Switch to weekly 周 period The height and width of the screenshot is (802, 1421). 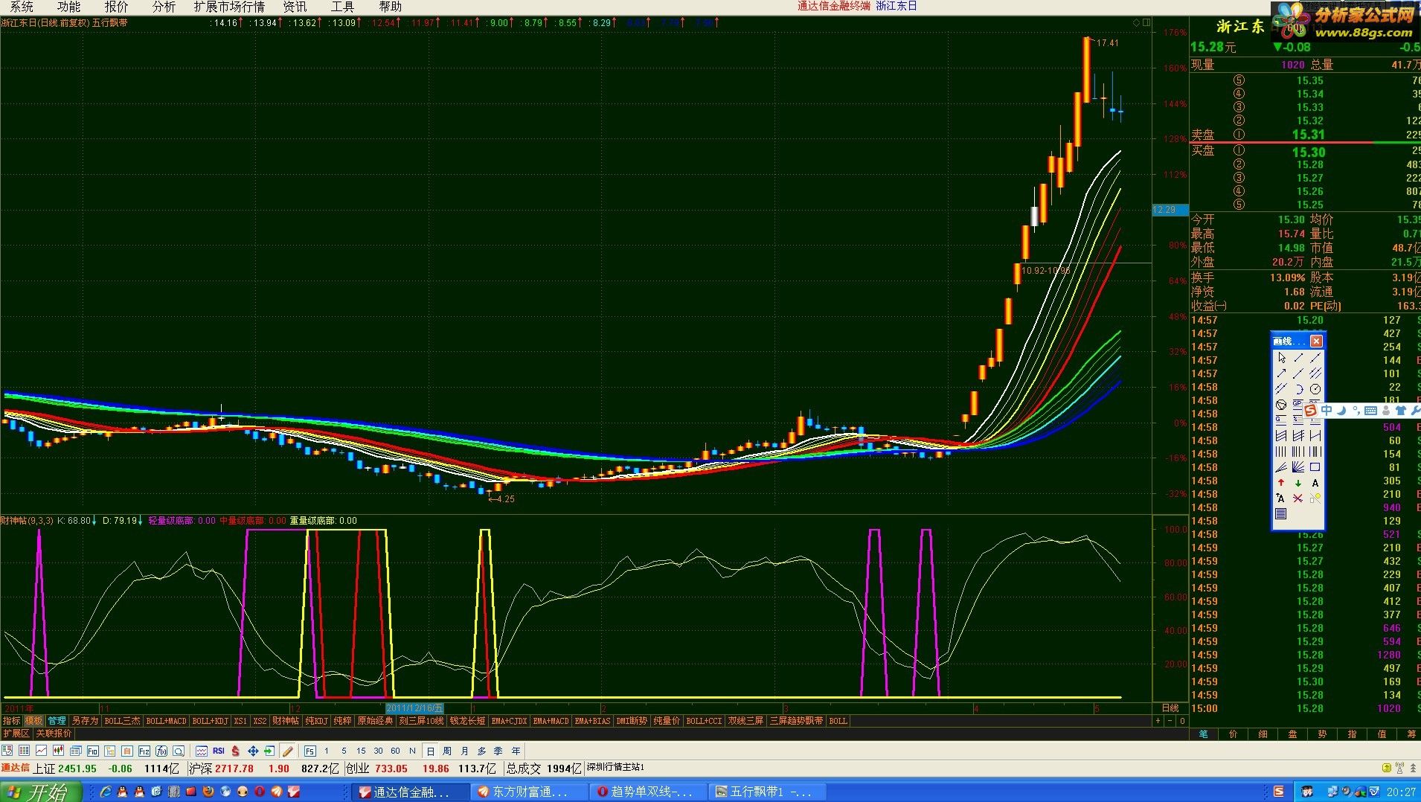(446, 751)
